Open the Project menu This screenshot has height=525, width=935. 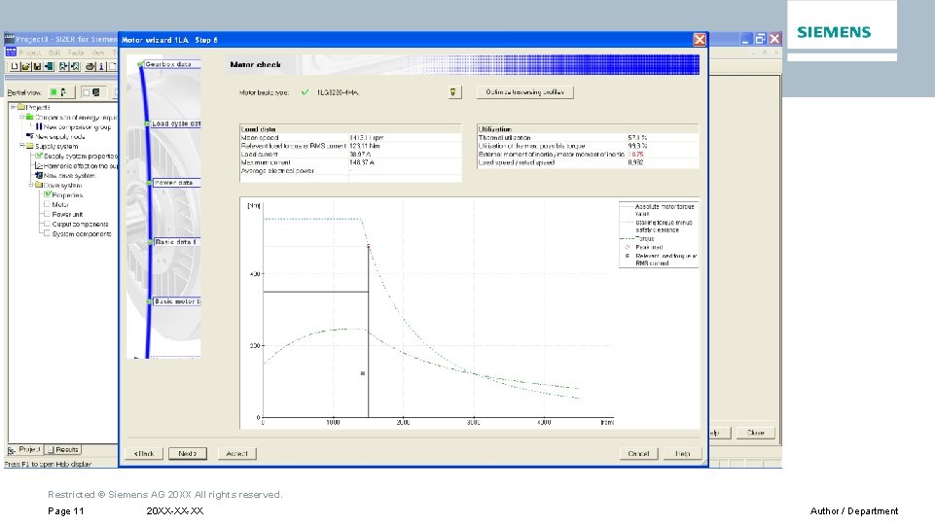pos(30,52)
